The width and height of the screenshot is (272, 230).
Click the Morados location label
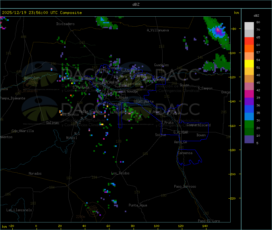(35, 173)
